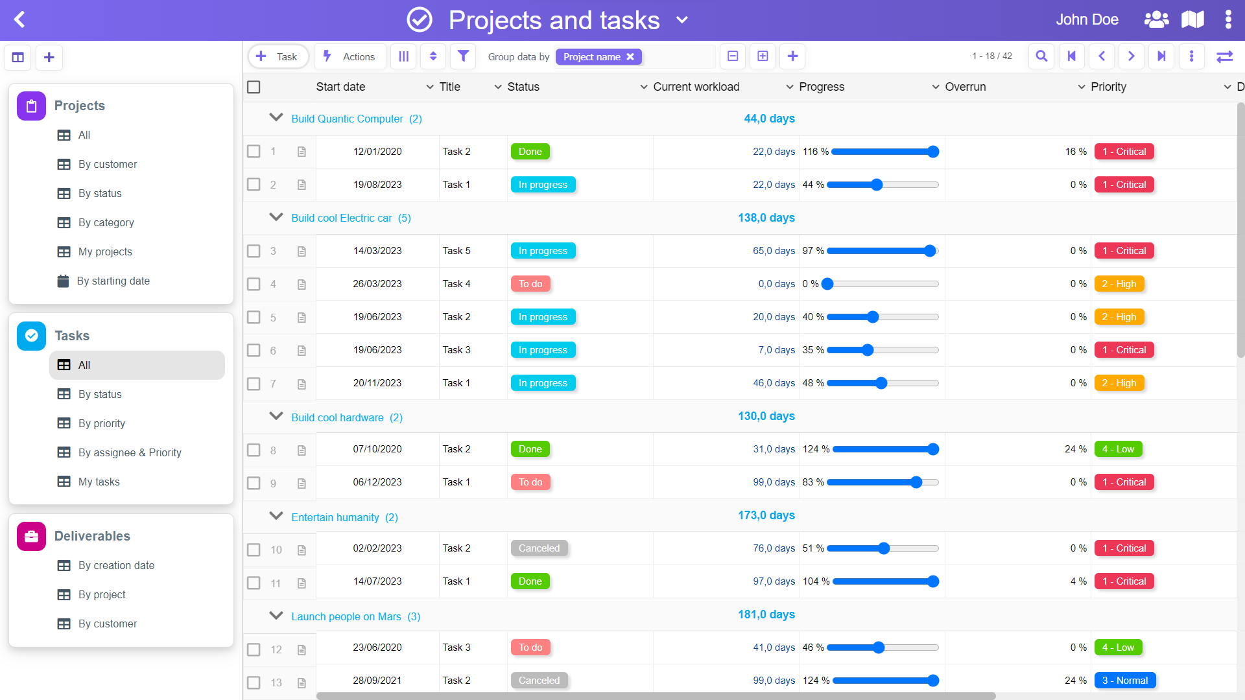Viewport: 1245px width, 700px height.
Task: Click the filter funnel icon
Action: [x=463, y=56]
